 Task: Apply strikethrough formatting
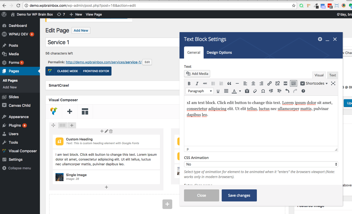[205, 83]
